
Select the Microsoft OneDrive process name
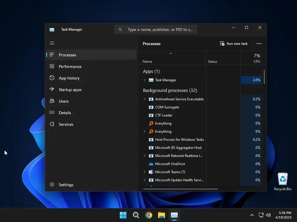click(170, 164)
